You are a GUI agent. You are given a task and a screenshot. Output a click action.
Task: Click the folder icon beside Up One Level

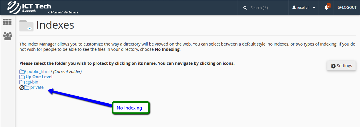coord(22,77)
